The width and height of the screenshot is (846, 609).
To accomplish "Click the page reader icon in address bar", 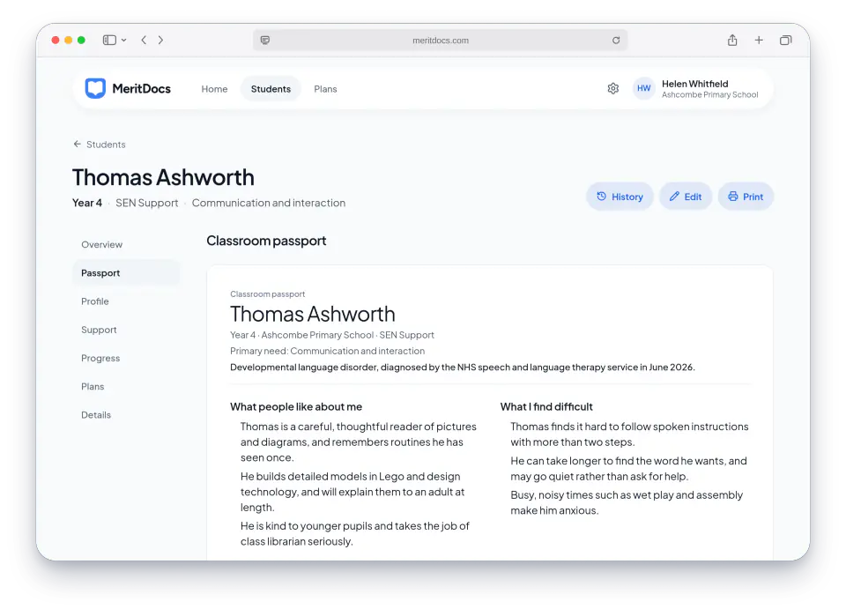I will [x=265, y=40].
